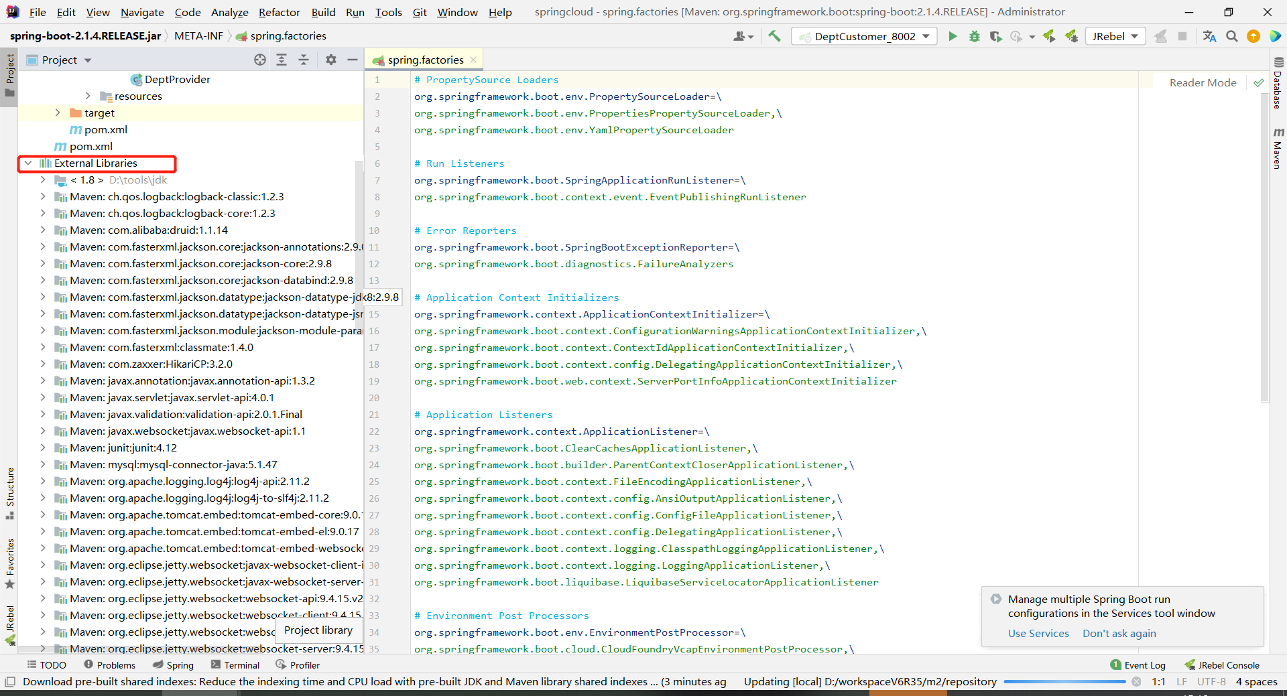This screenshot has height=696, width=1287.
Task: Click the UTF-8 encoding status
Action: click(x=1211, y=682)
